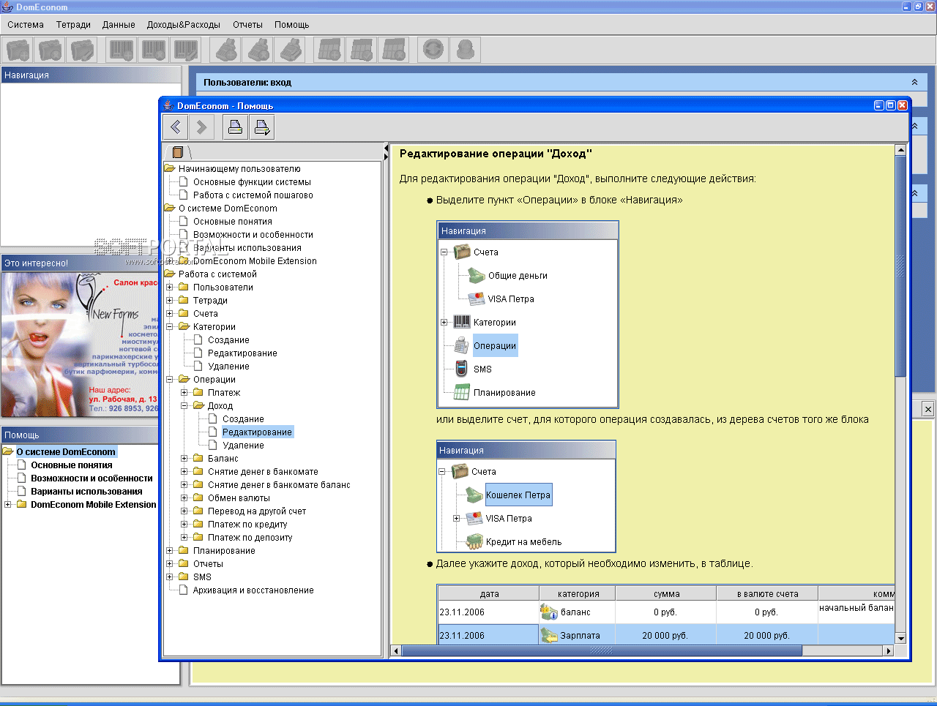Expand the Счета node in help tree

(170, 314)
